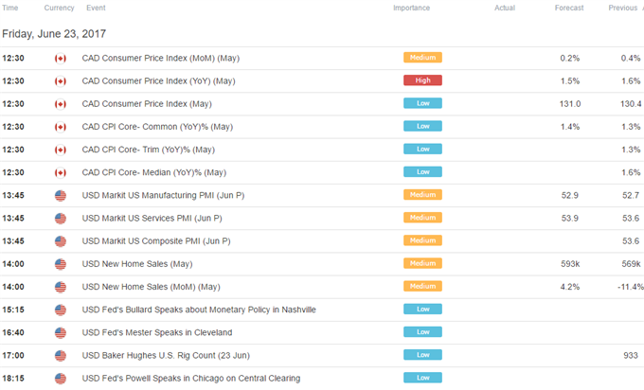Click Medium badge on Markit US Composite PMI
This screenshot has height=390, width=644.
422,240
